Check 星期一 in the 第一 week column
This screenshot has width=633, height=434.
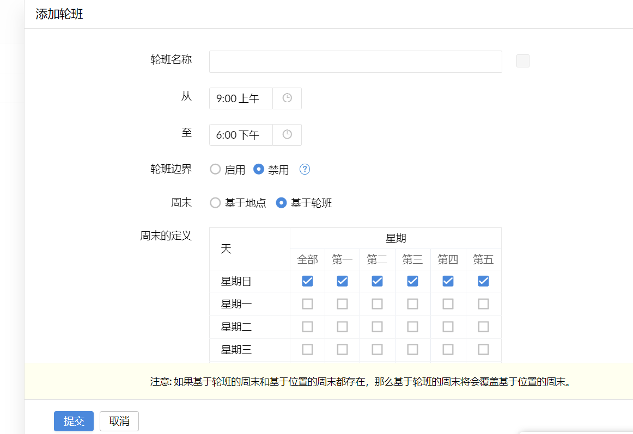(342, 304)
